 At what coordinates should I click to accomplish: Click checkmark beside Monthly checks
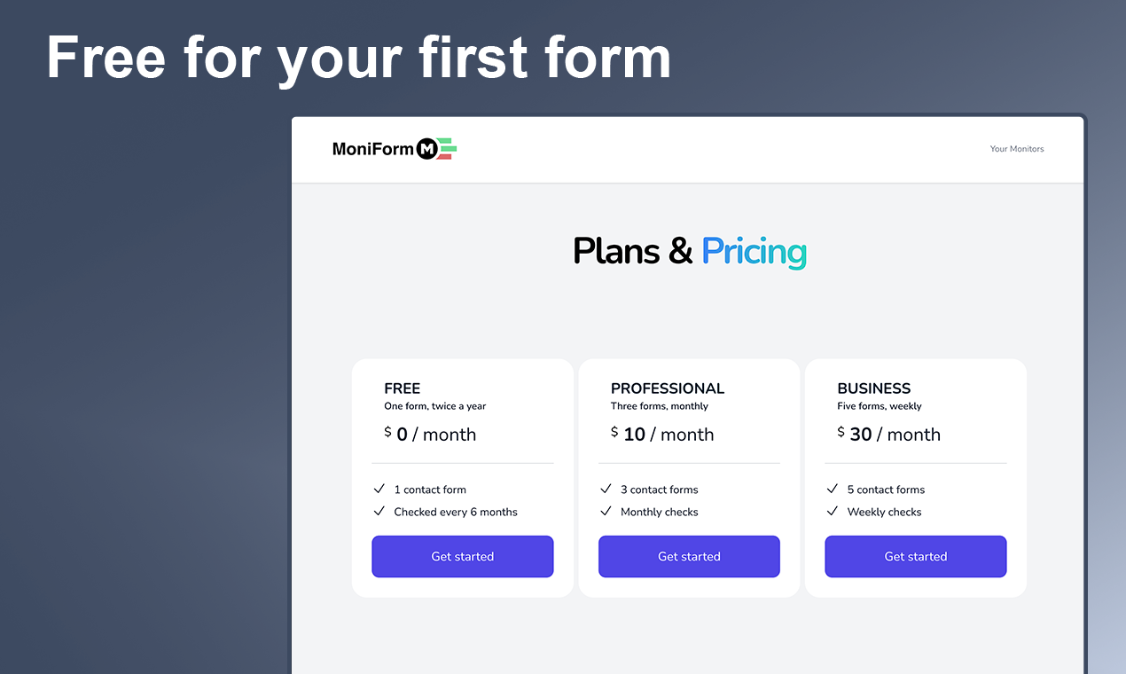pos(606,511)
